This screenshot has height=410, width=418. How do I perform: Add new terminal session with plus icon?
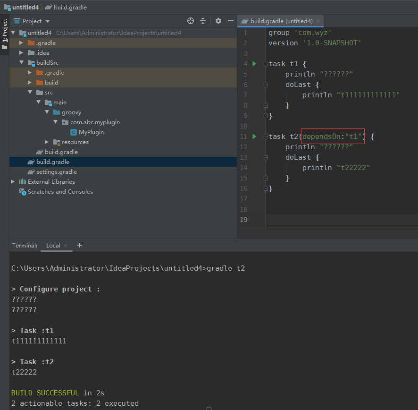coord(80,245)
